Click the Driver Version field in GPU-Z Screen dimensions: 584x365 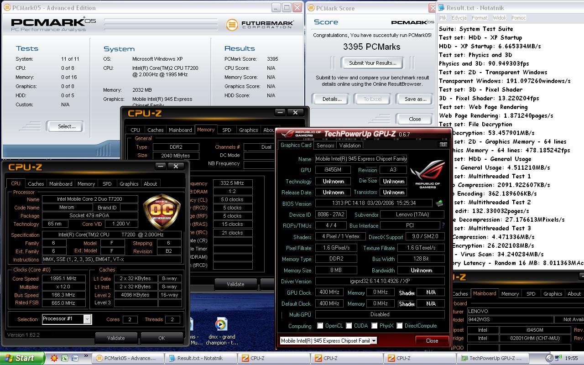click(380, 282)
